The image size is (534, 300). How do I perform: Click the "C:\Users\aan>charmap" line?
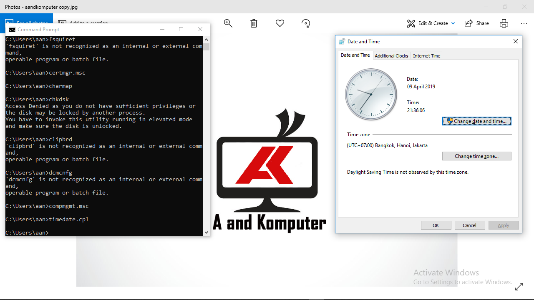39,86
